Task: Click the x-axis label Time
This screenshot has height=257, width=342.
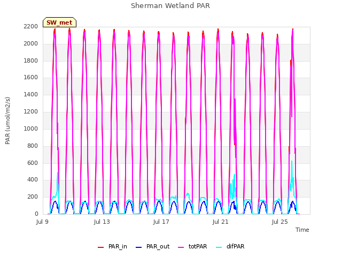Action: click(302, 230)
